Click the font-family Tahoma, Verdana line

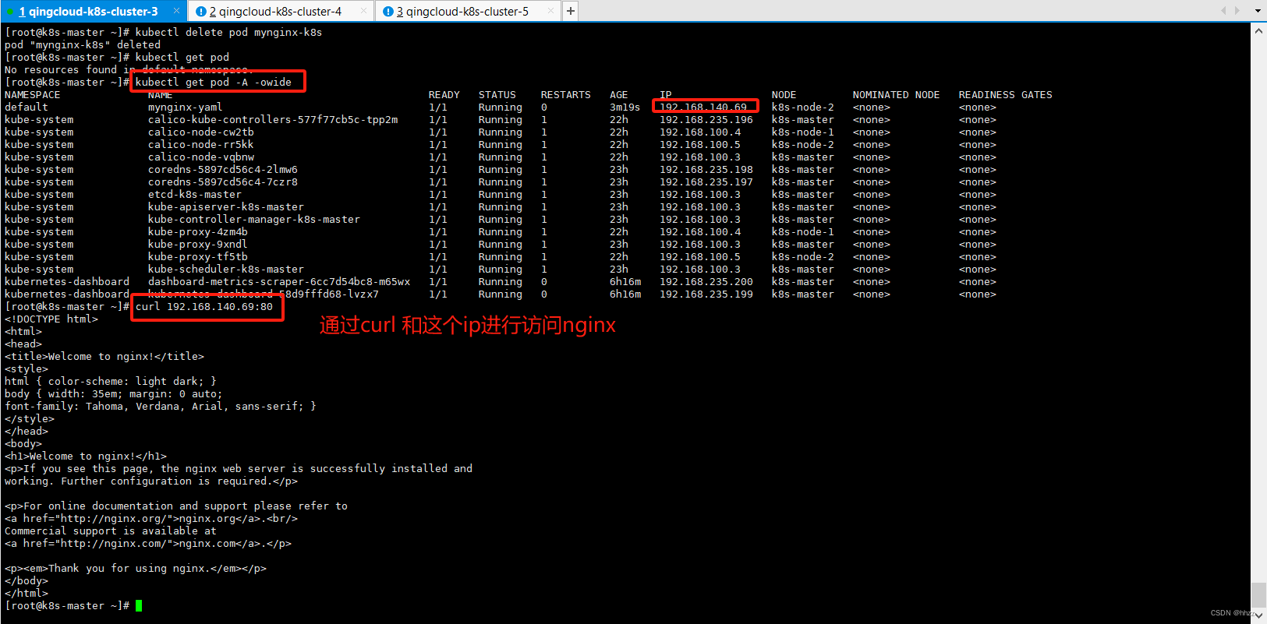pyautogui.click(x=160, y=407)
